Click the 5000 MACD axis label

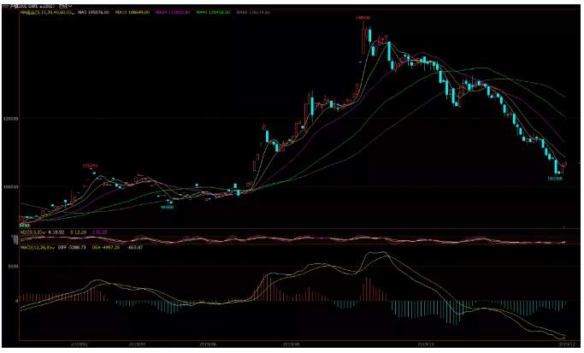13,266
